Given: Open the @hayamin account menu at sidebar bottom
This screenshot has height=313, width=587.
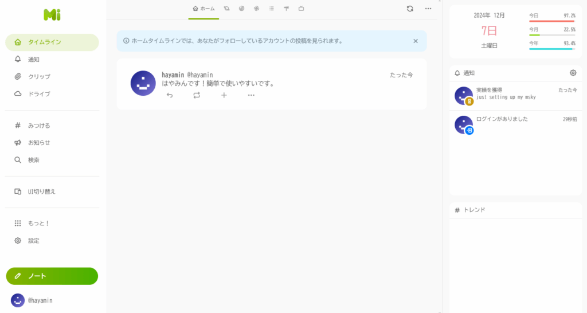Looking at the screenshot, I should [x=32, y=300].
